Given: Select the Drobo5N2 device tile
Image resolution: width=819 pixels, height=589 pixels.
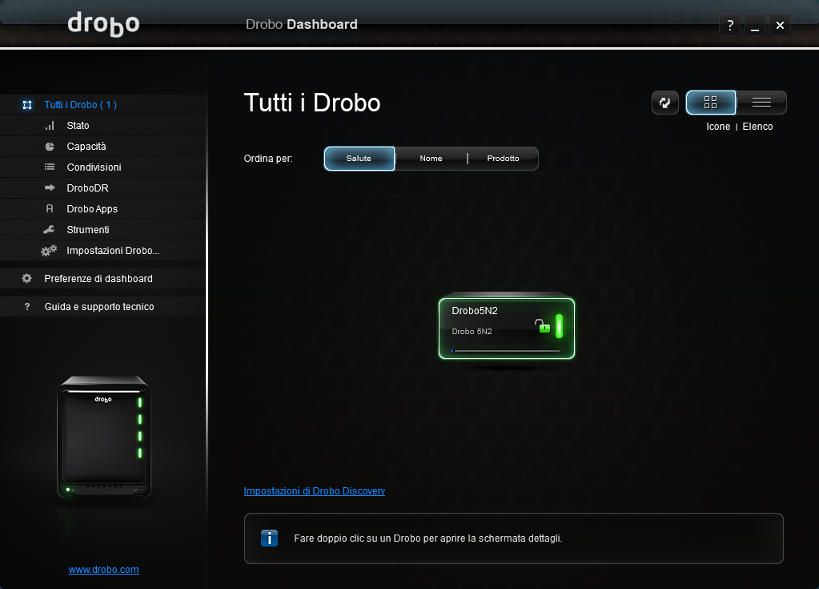Looking at the screenshot, I should [x=506, y=329].
